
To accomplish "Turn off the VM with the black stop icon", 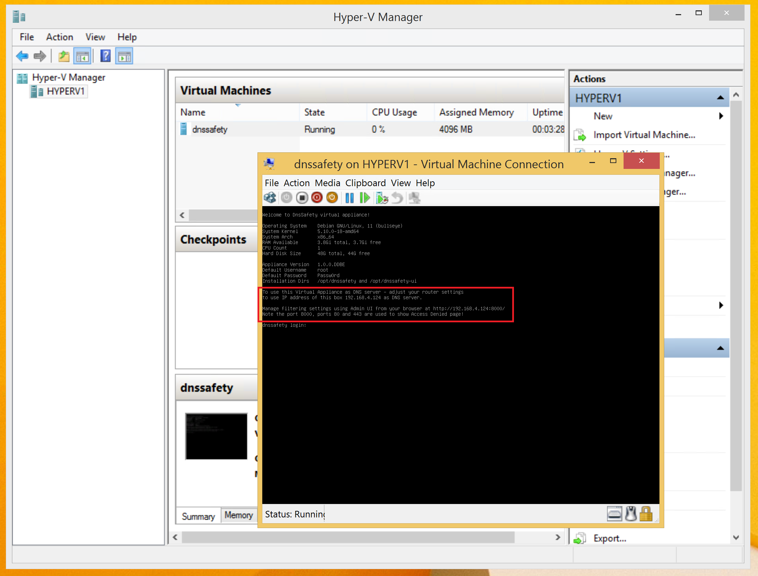I will tap(302, 198).
